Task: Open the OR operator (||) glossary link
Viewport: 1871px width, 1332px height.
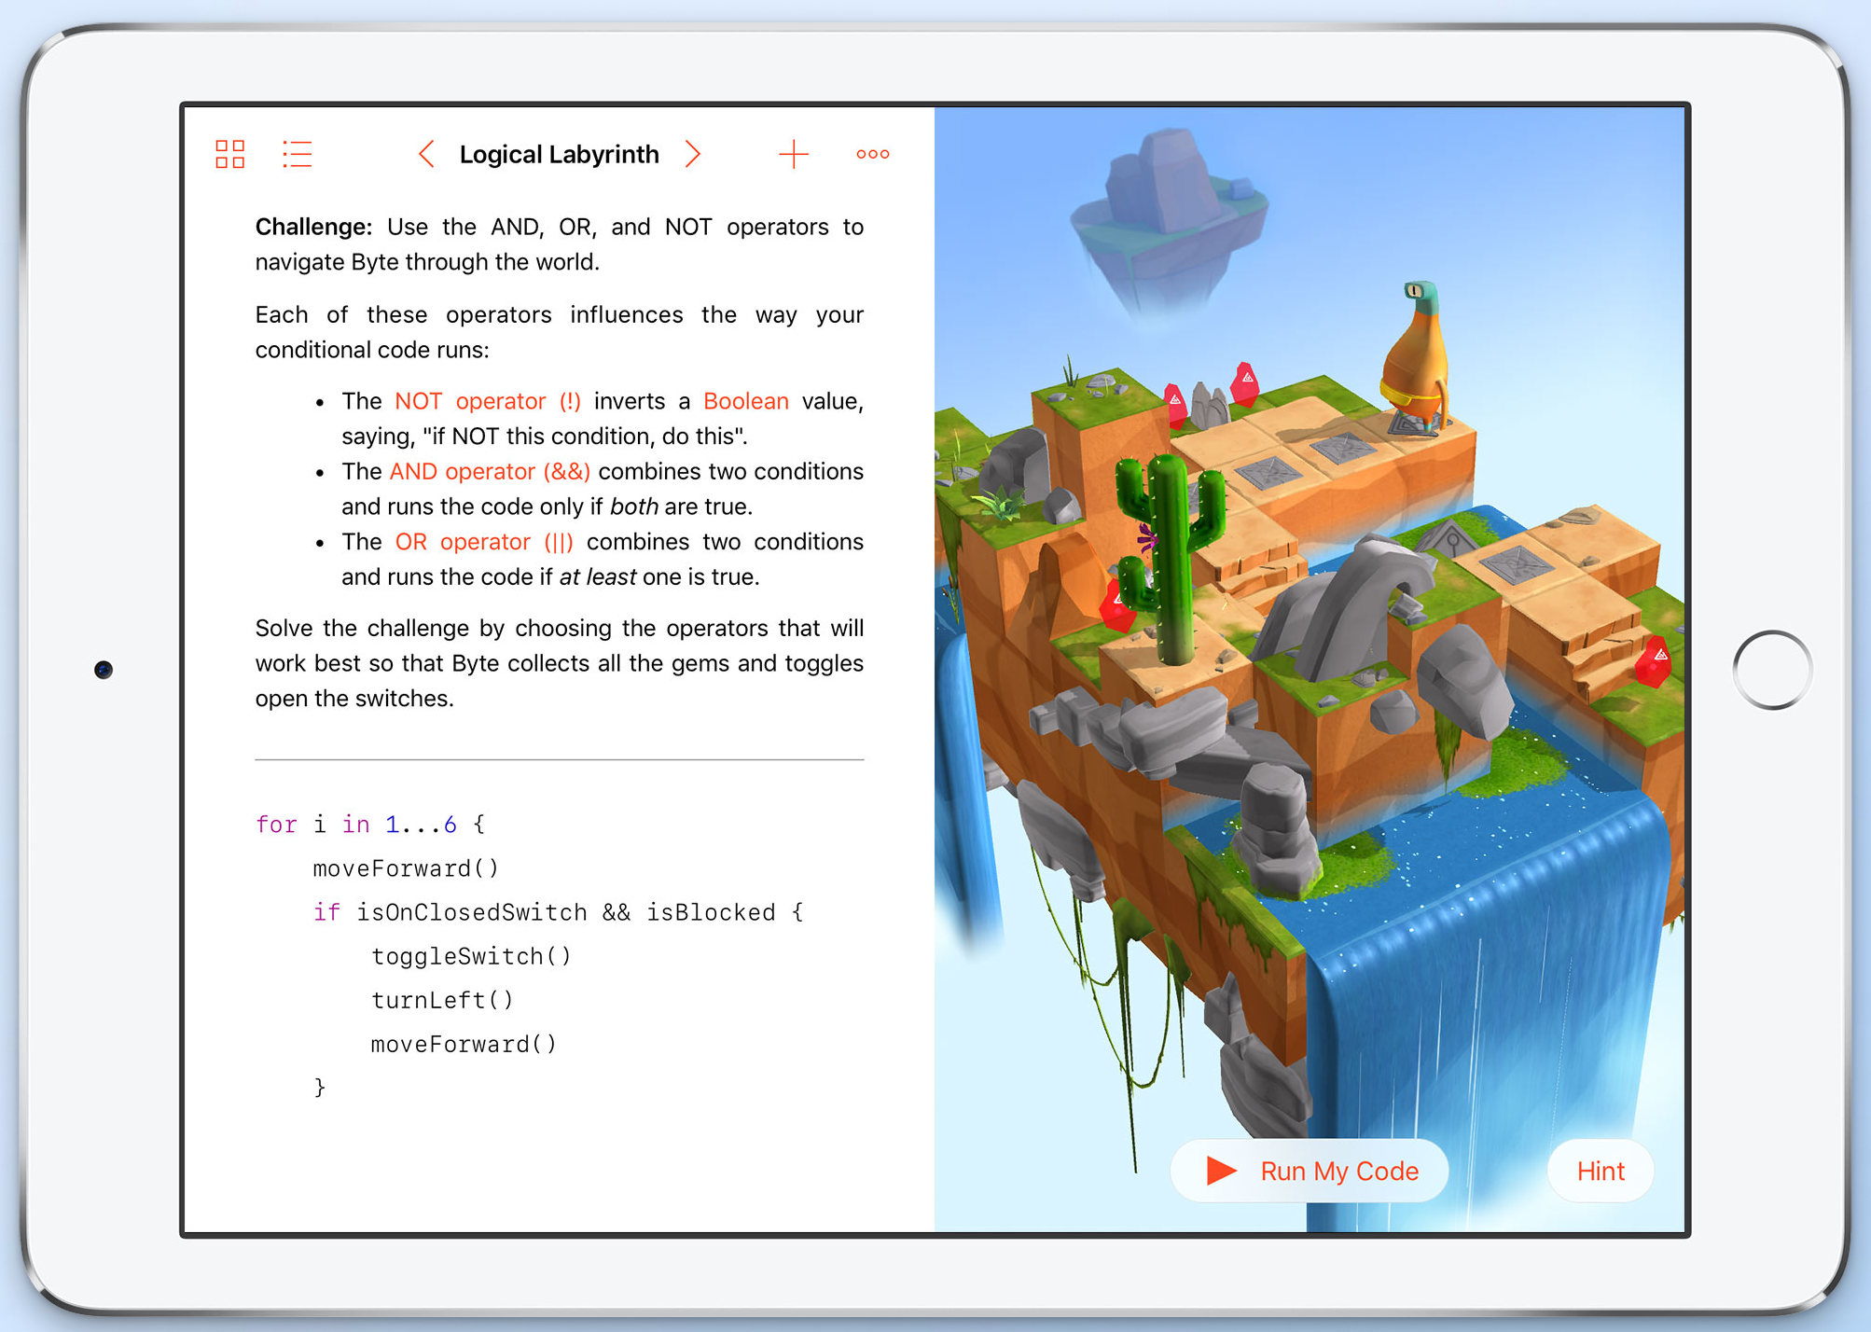Action: 485,542
